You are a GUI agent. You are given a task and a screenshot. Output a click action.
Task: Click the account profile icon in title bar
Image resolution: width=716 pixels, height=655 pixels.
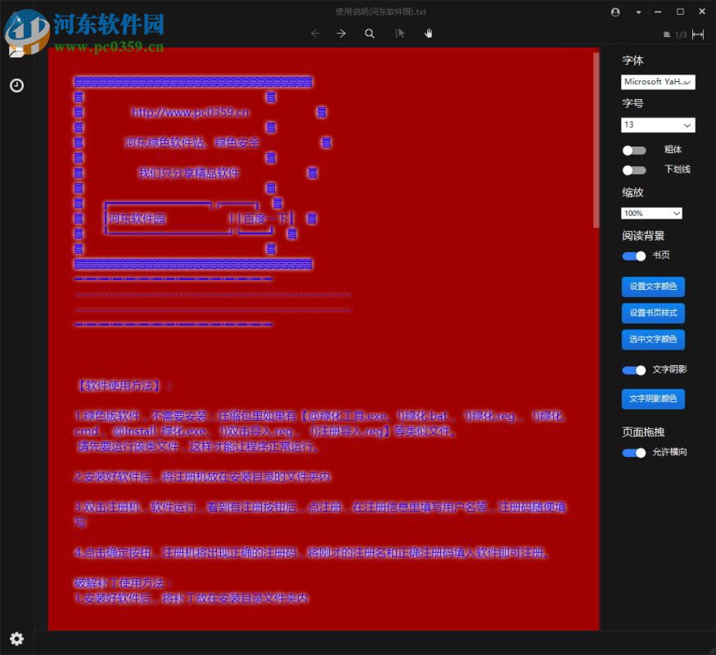click(x=615, y=11)
